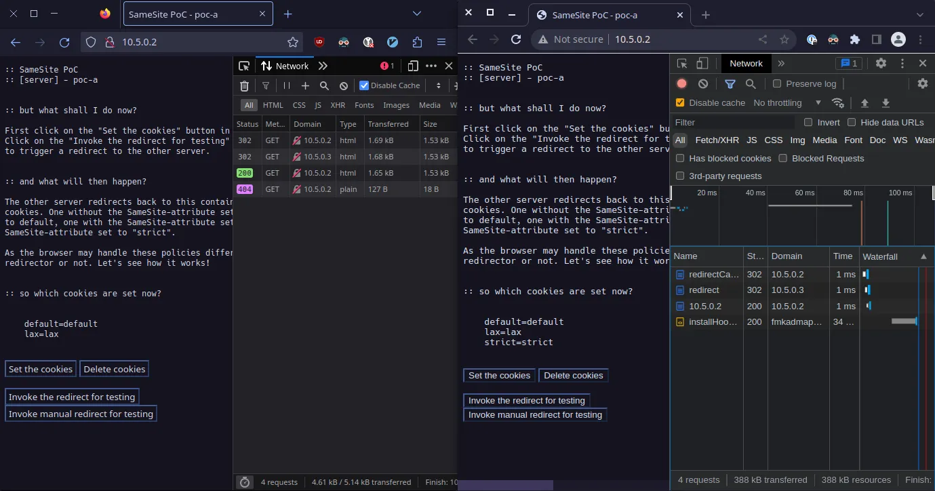Open Firefox responsive design mode icon
The height and width of the screenshot is (491, 935).
click(412, 66)
